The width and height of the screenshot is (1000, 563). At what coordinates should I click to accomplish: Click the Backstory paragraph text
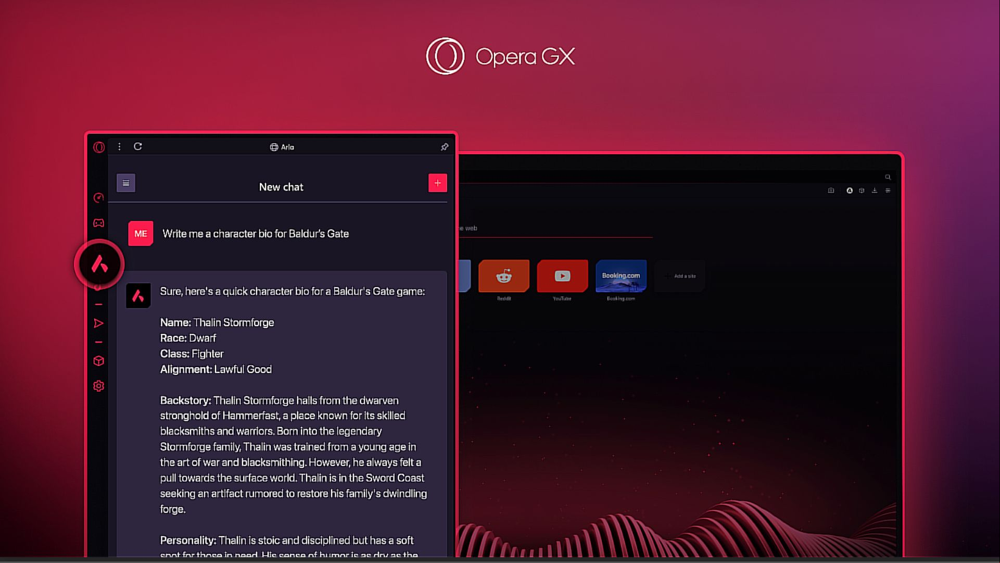click(x=294, y=455)
